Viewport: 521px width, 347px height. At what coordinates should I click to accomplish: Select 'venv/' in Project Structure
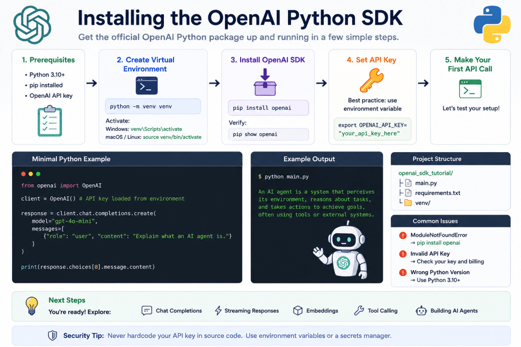423,203
